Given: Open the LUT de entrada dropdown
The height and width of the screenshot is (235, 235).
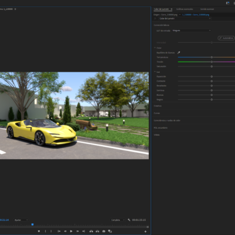Looking at the screenshot, I should [x=192, y=31].
